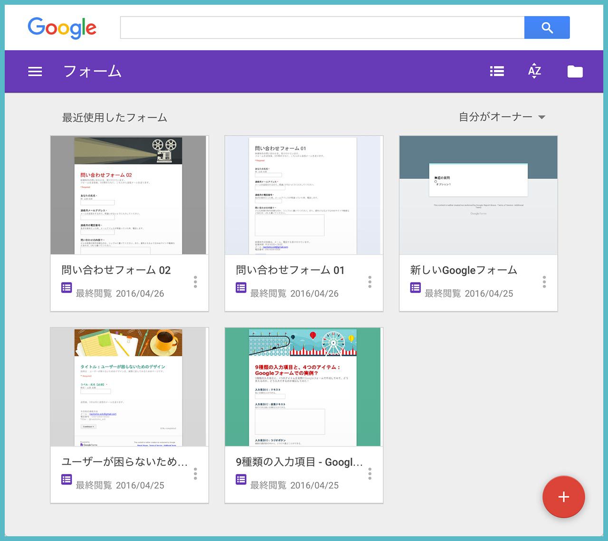Click form icon beside 問い合わせフォーム 02 date
608x541 pixels.
pos(66,287)
